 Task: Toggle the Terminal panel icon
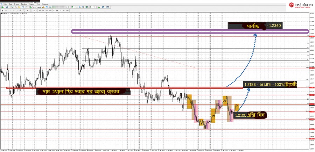point(23,7)
